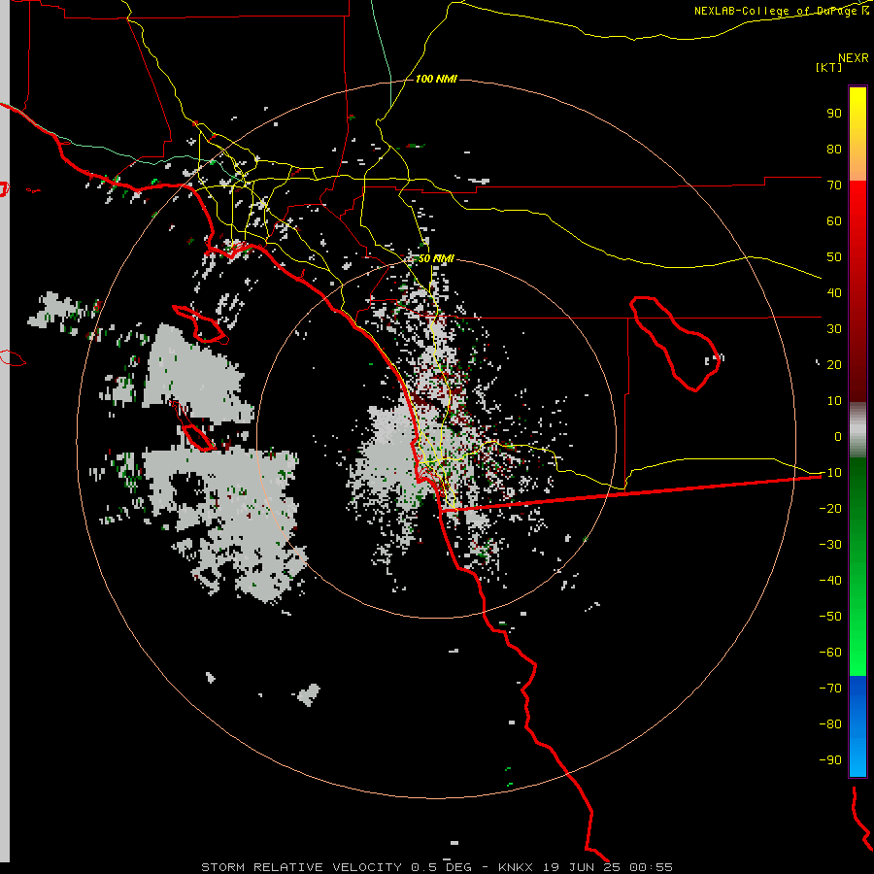Click the 90 value on the velocity scale
Screen dimensions: 874x874
pos(834,114)
